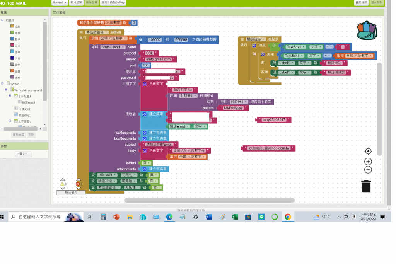Open mutator gear on 日期文字 合併文字 block

(145, 84)
